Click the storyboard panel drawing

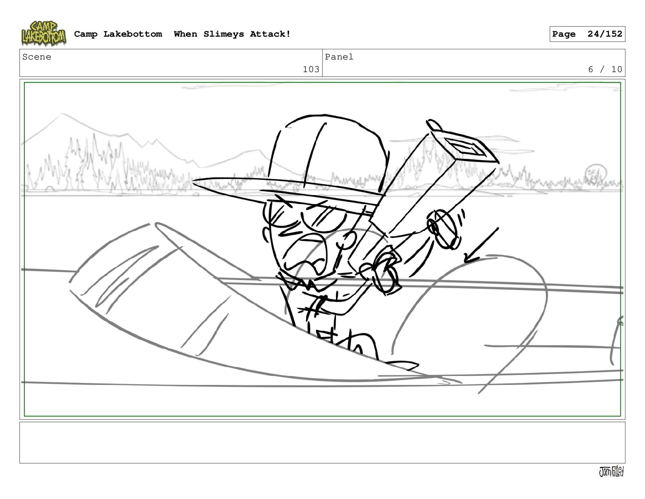click(x=322, y=249)
